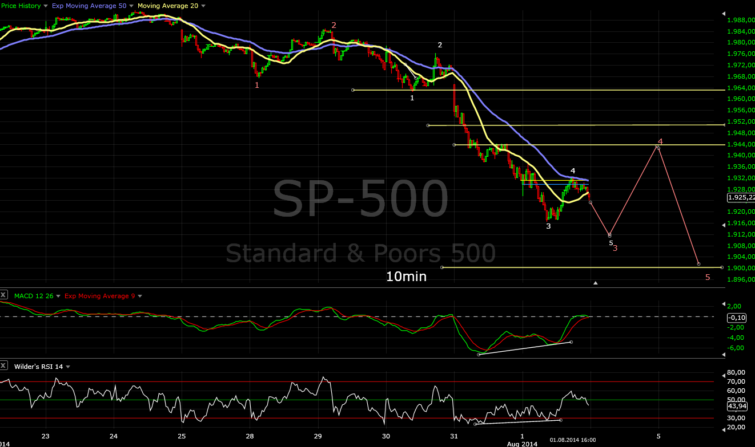755x447 pixels.
Task: Select the forecast line node near 1.912
Action: coord(610,235)
